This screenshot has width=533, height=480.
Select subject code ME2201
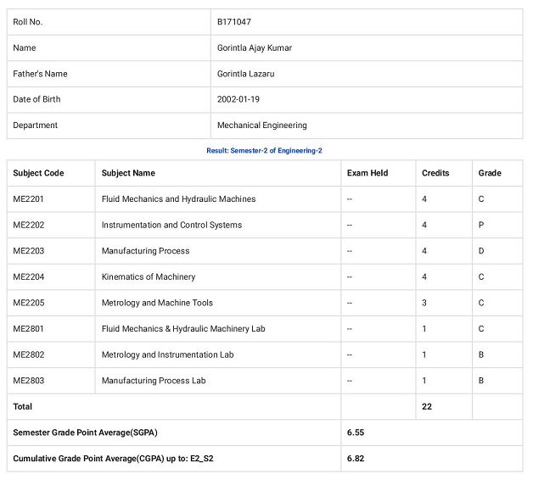[x=28, y=199]
